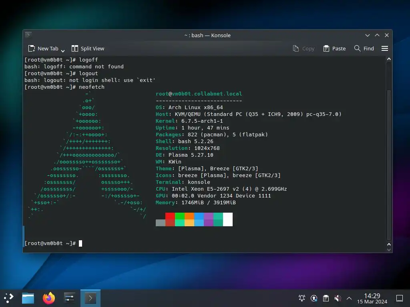410x307 pixels.
Task: Launch Dolphin file manager from taskbar
Action: point(28,298)
